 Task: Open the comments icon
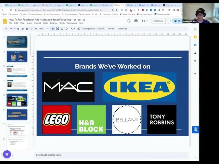[x=136, y=21]
